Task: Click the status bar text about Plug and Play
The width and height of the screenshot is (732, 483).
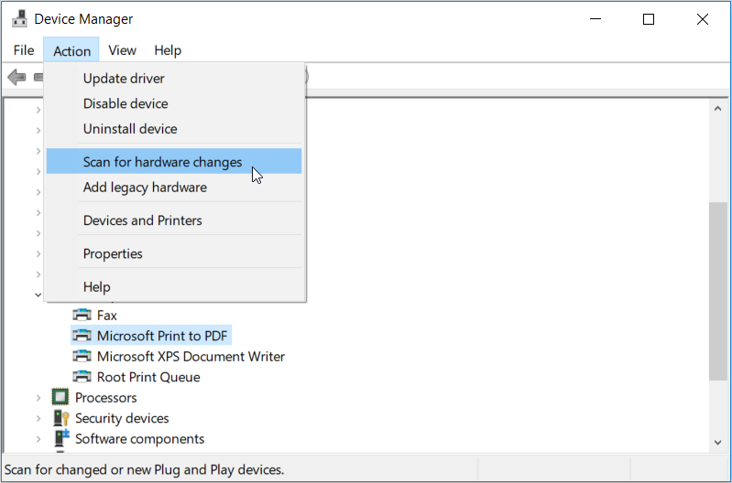Action: click(144, 469)
